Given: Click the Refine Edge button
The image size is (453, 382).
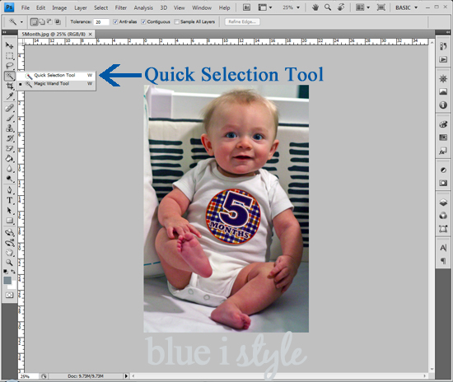Looking at the screenshot, I should (242, 21).
